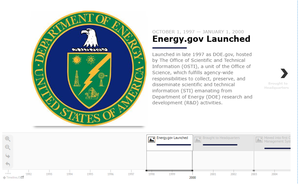Click the 2000 label on the time axis
The width and height of the screenshot is (299, 184).
(193, 178)
